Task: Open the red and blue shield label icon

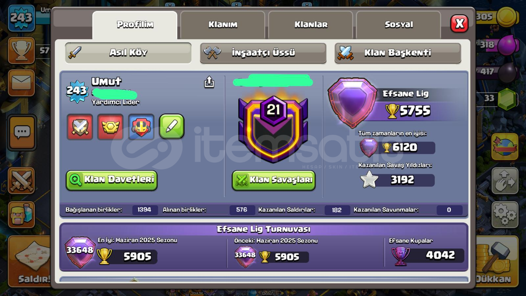Action: point(141,127)
